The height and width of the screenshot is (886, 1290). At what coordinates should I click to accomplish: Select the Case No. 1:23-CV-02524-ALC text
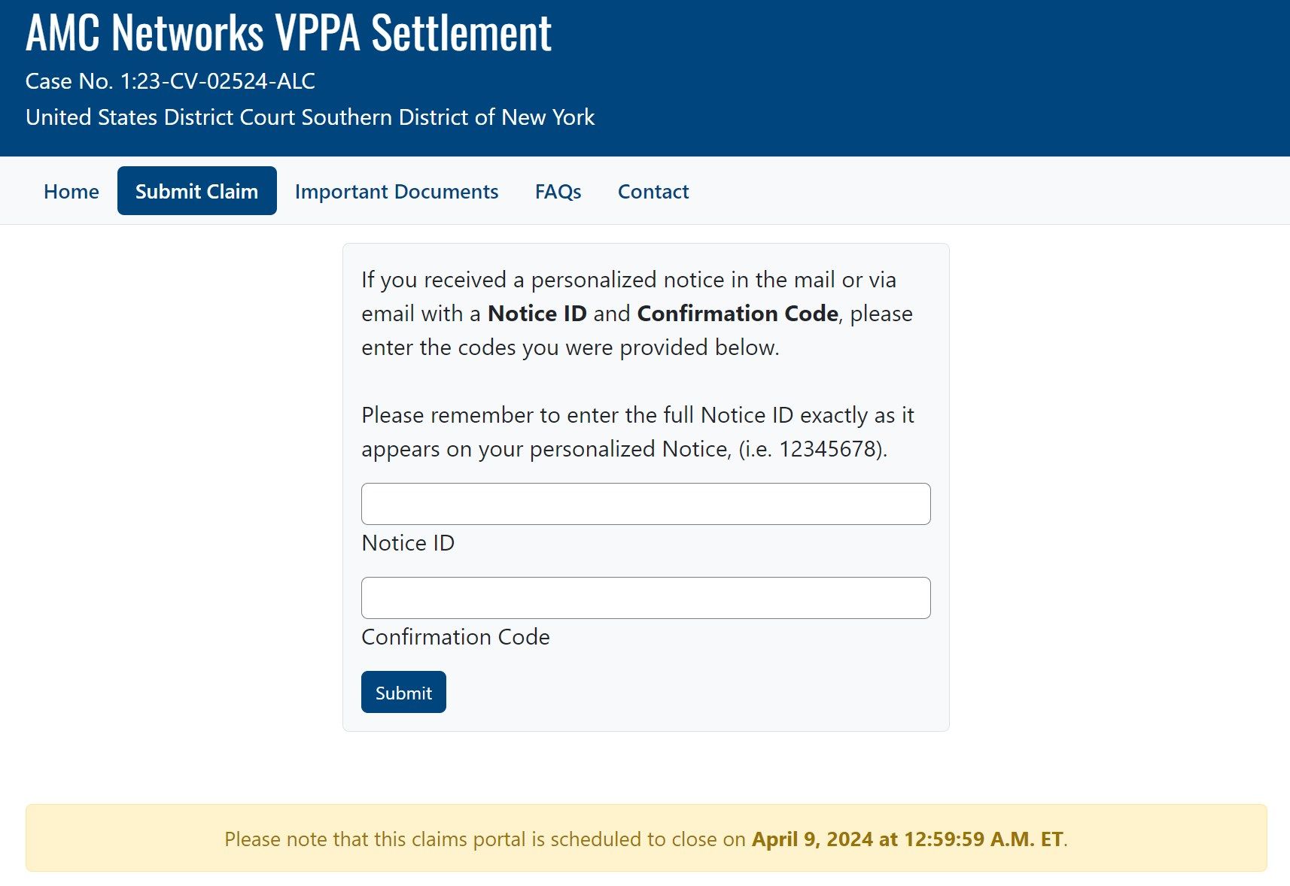171,81
